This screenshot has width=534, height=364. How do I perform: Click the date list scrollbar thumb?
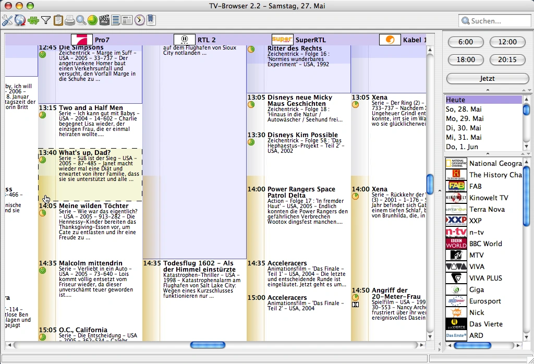point(527,110)
